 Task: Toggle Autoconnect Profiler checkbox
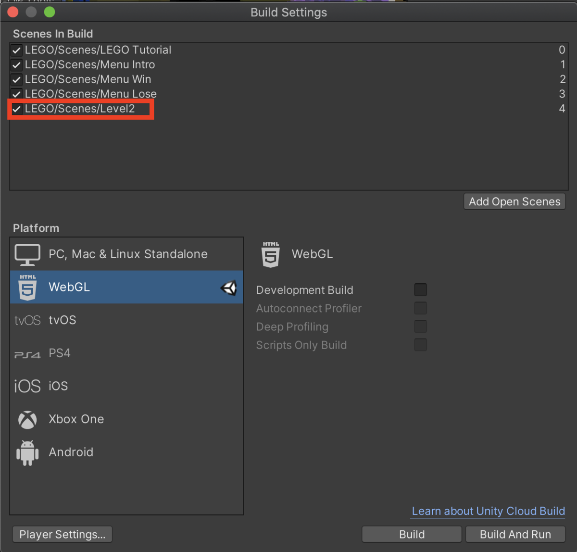421,308
